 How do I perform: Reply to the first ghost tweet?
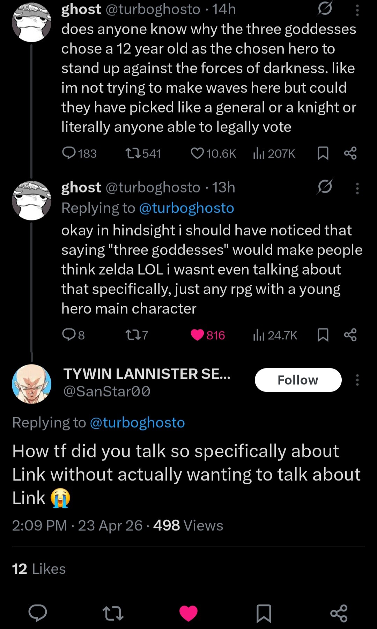coord(69,153)
